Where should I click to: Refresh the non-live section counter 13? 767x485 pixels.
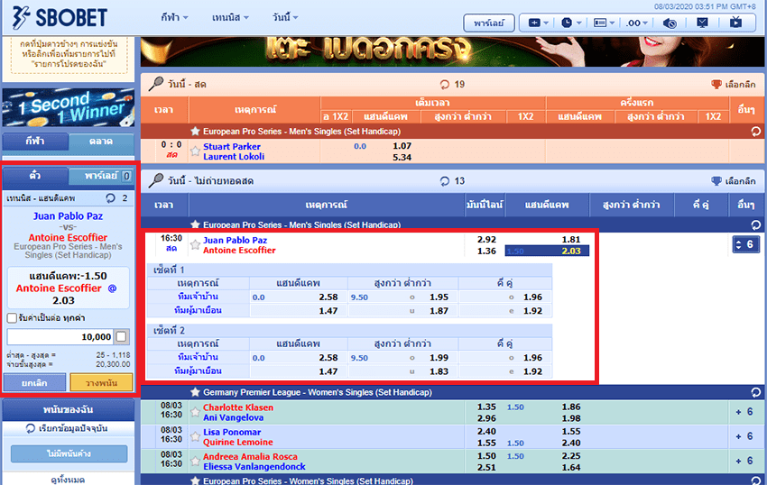(444, 181)
